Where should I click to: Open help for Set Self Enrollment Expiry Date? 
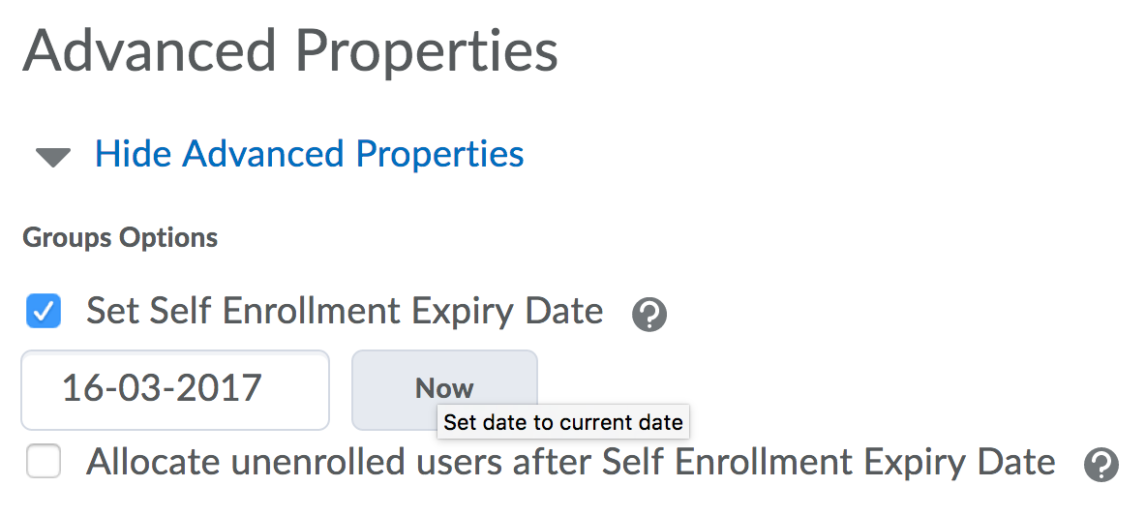(x=648, y=315)
